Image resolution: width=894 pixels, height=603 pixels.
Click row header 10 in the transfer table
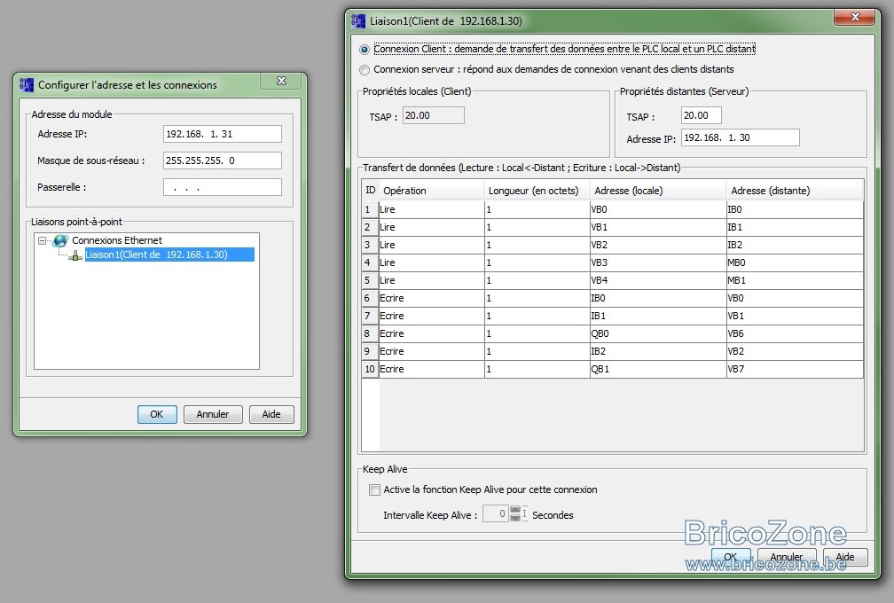click(371, 369)
